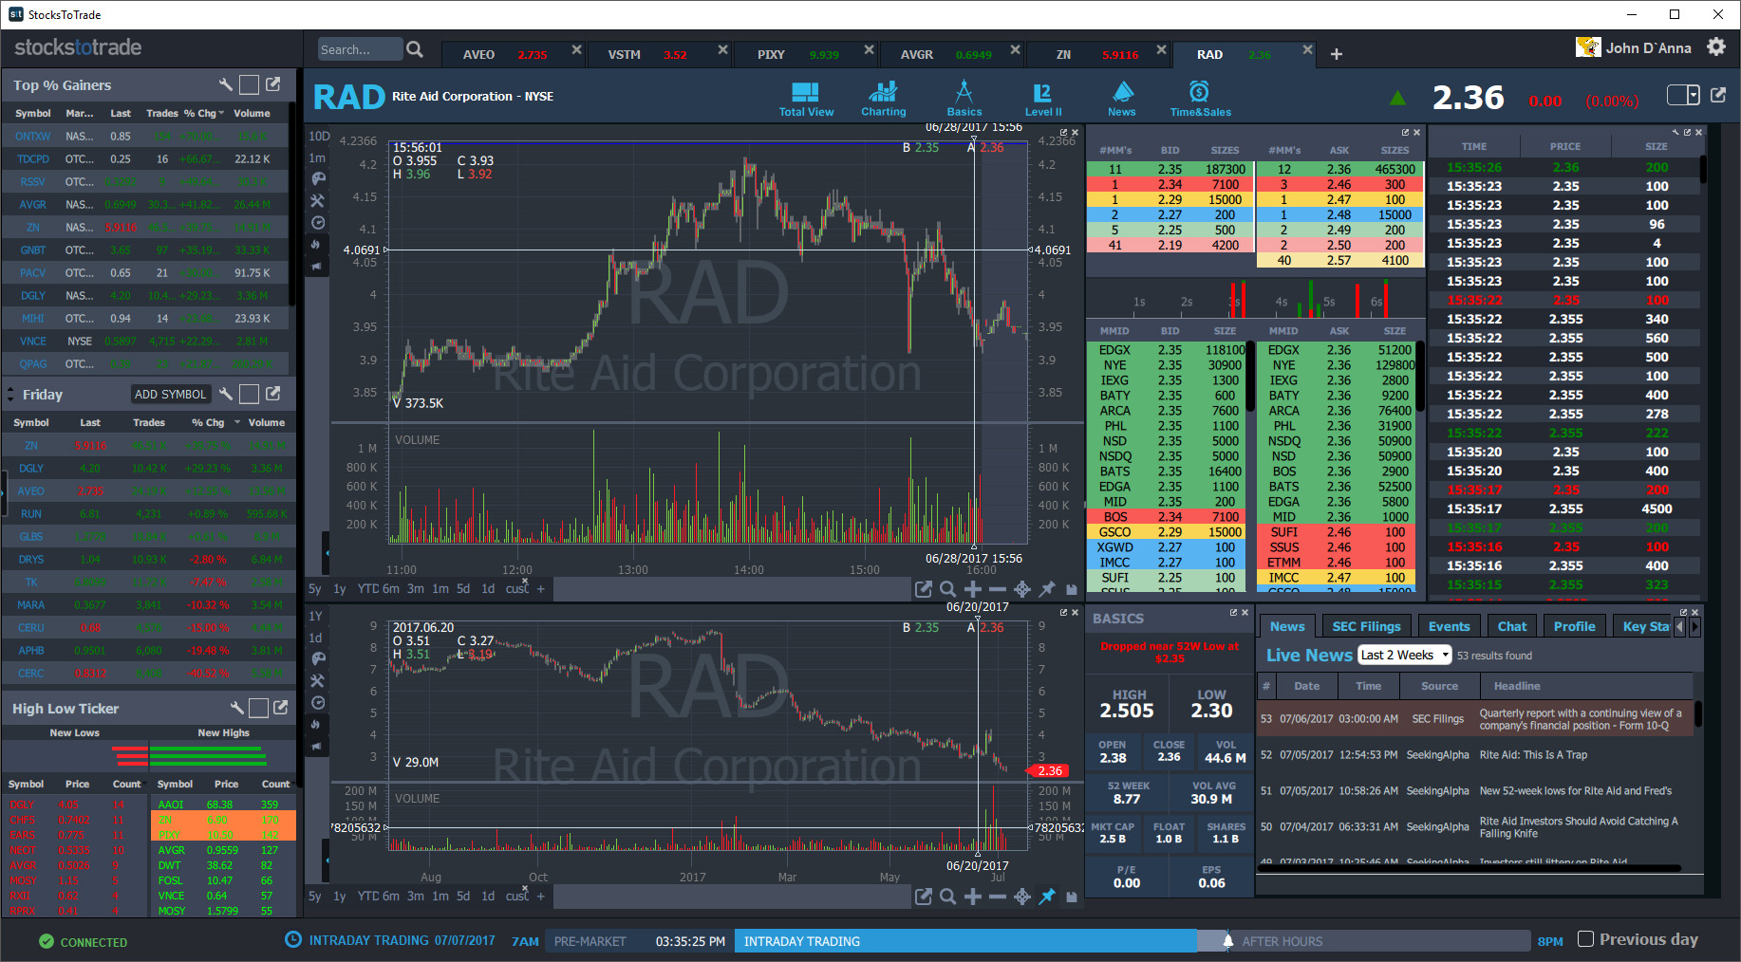Viewport: 1741px width, 962px height.
Task: Open the 1m interval selector above the intraday palette icon
Action: point(317,157)
